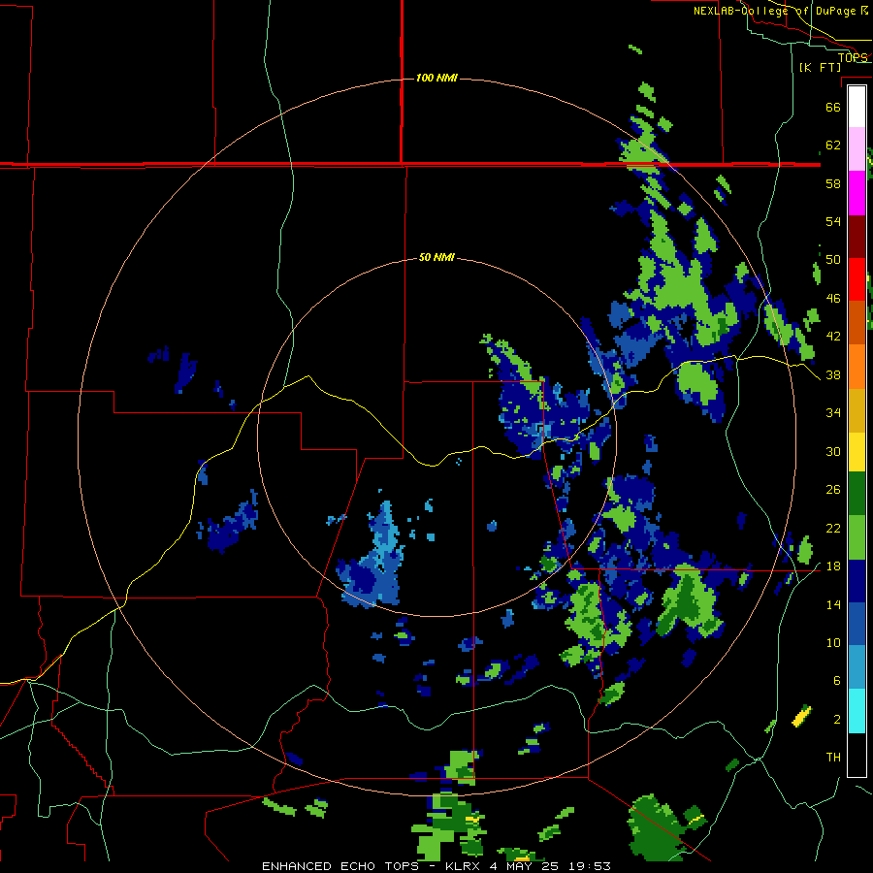The width and height of the screenshot is (873, 873).
Task: Click the Enhanced Echo Tops KLRX caption
Action: 436,866
